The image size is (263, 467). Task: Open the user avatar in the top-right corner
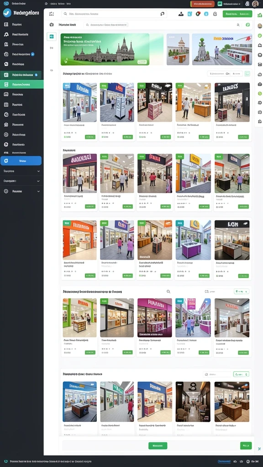click(x=255, y=4)
